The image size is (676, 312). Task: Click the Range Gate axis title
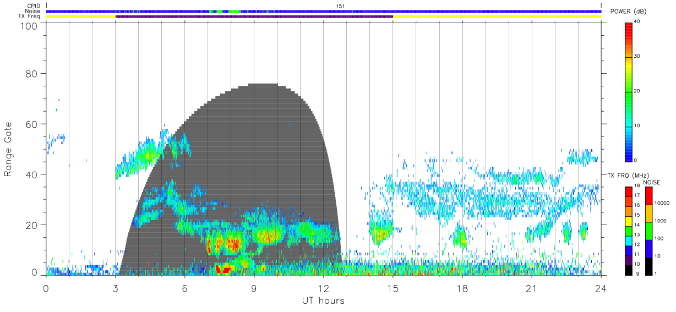coord(8,150)
